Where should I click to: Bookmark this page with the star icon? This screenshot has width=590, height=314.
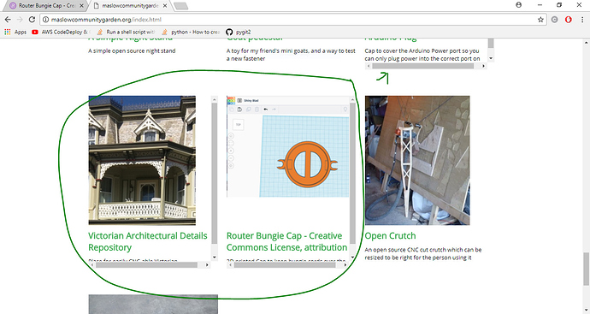(540, 20)
